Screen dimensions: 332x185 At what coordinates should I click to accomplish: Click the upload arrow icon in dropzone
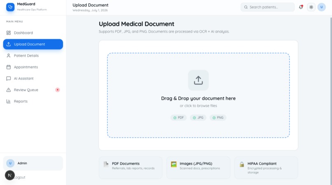199,80
